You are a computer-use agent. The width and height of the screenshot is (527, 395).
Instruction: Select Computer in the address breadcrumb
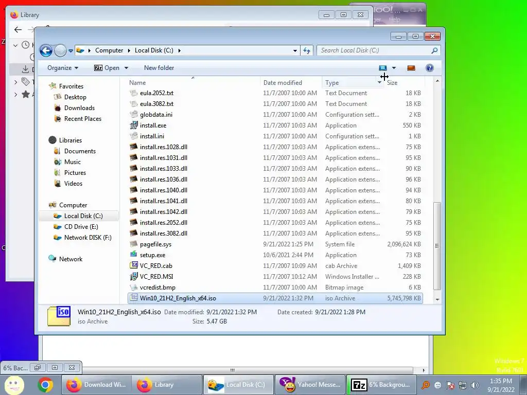click(x=109, y=50)
